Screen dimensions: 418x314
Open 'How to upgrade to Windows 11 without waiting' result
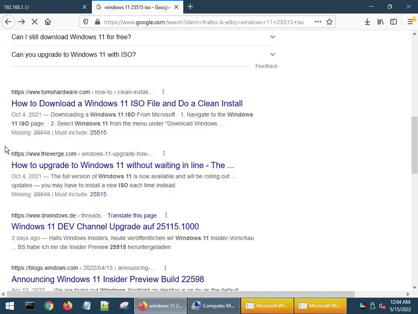click(x=122, y=165)
